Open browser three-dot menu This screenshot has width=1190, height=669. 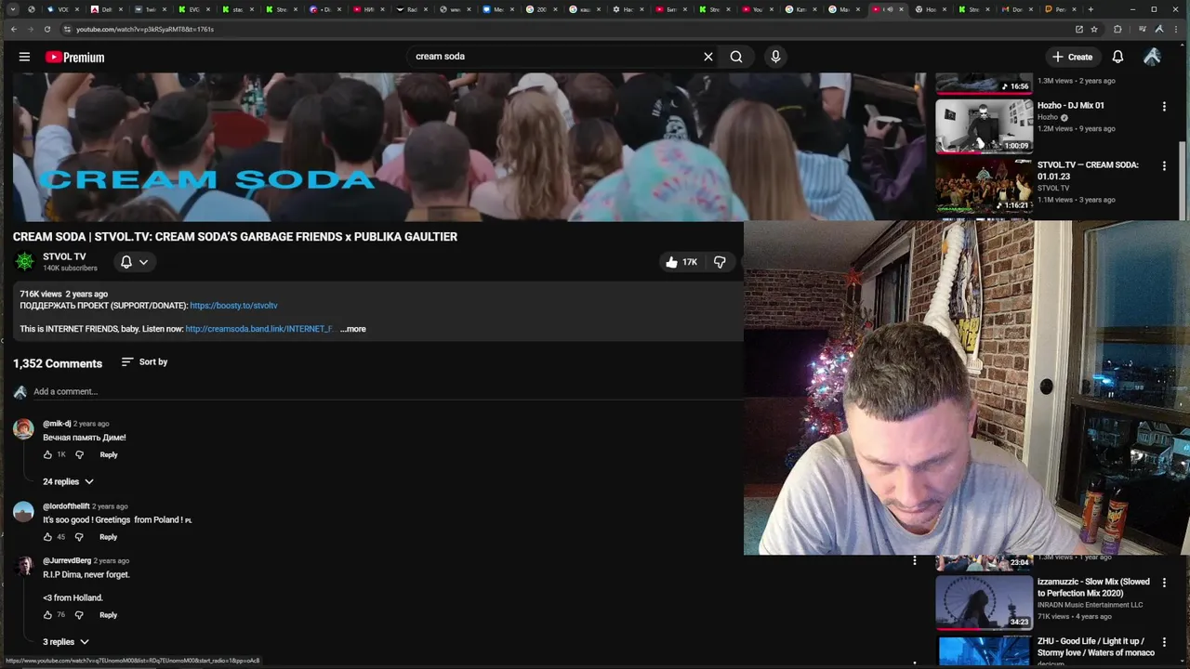coord(1177,29)
